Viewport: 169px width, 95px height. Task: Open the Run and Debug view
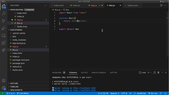tap(3, 28)
